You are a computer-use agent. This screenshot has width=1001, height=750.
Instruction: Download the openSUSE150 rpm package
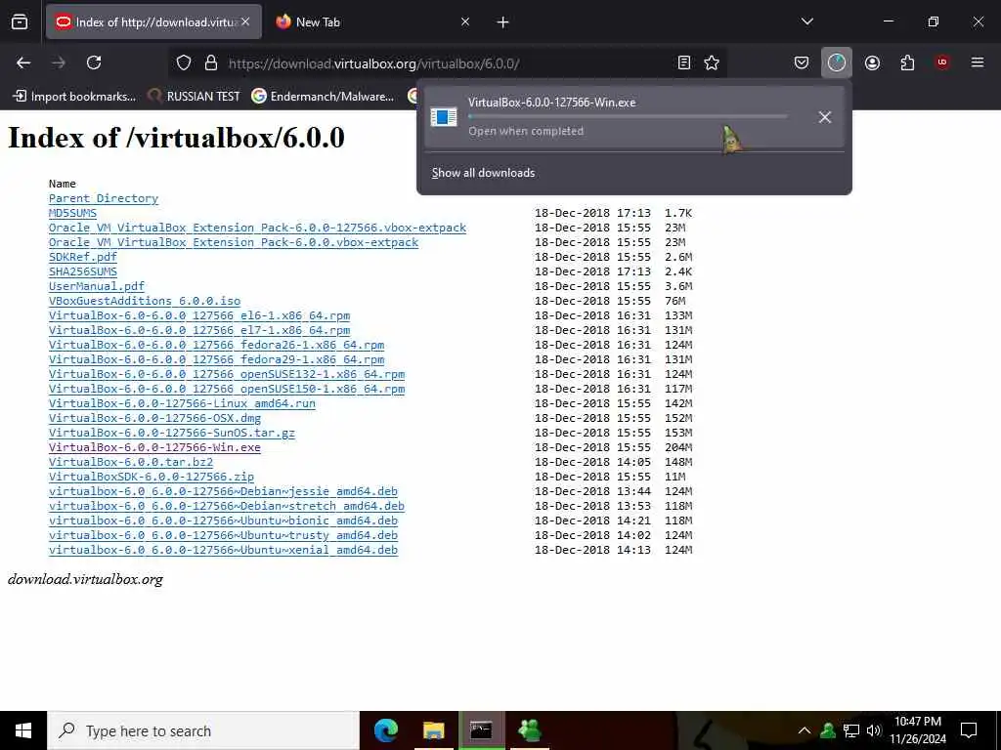pyautogui.click(x=227, y=389)
